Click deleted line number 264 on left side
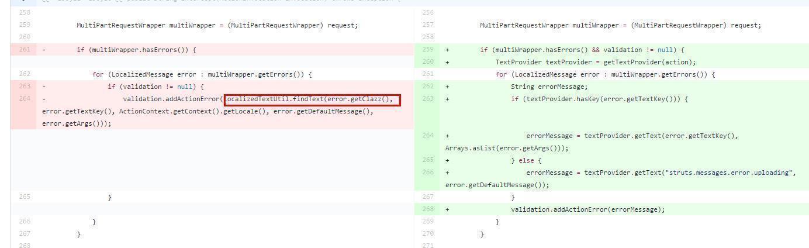 (24, 99)
